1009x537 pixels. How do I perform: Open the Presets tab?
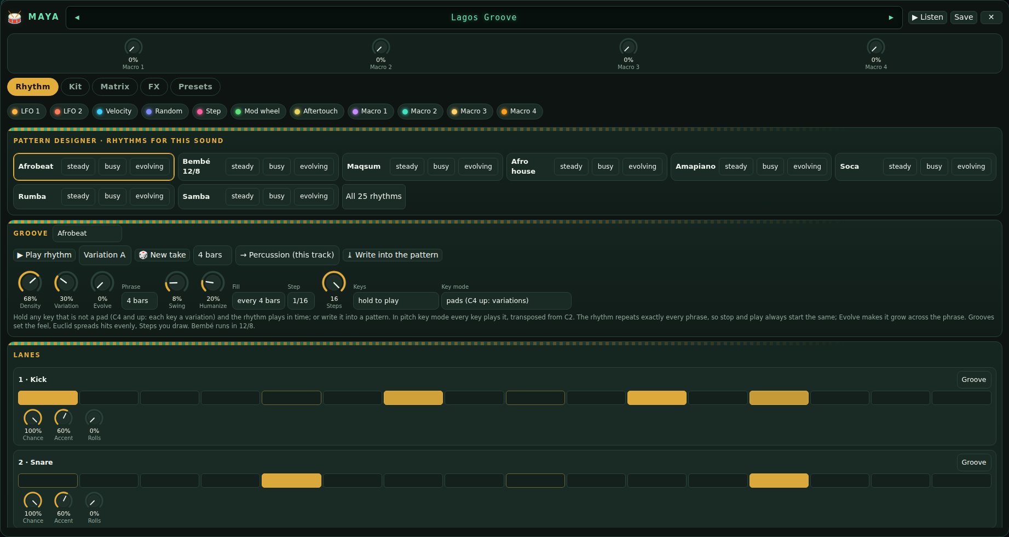click(x=195, y=87)
